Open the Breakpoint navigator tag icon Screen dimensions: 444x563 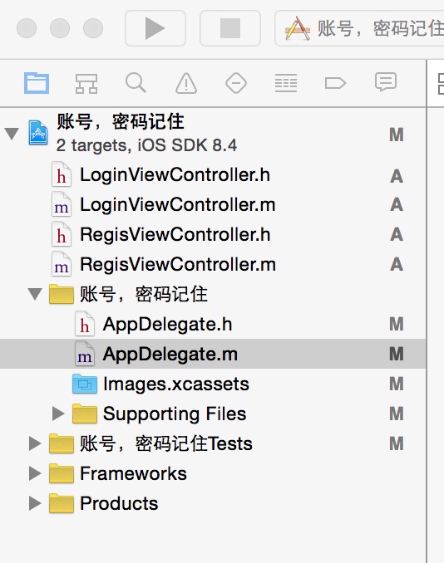[x=335, y=83]
